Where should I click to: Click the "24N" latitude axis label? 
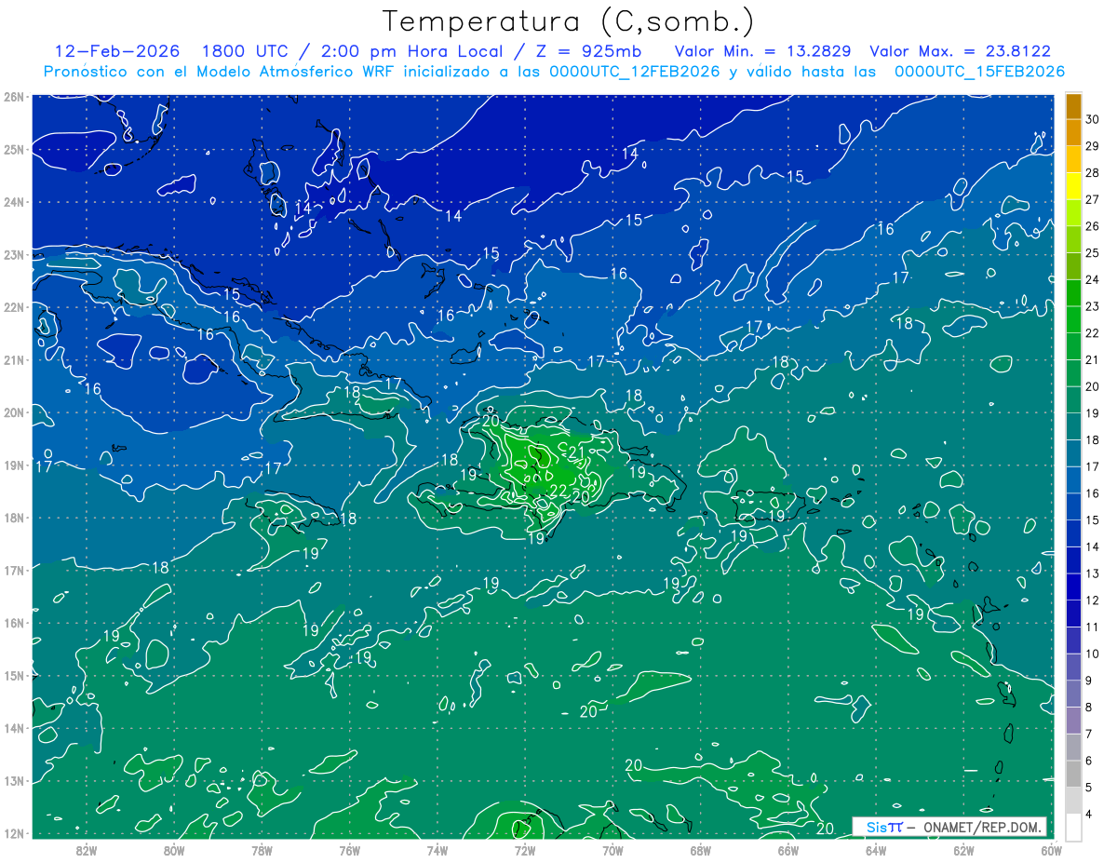click(x=13, y=202)
